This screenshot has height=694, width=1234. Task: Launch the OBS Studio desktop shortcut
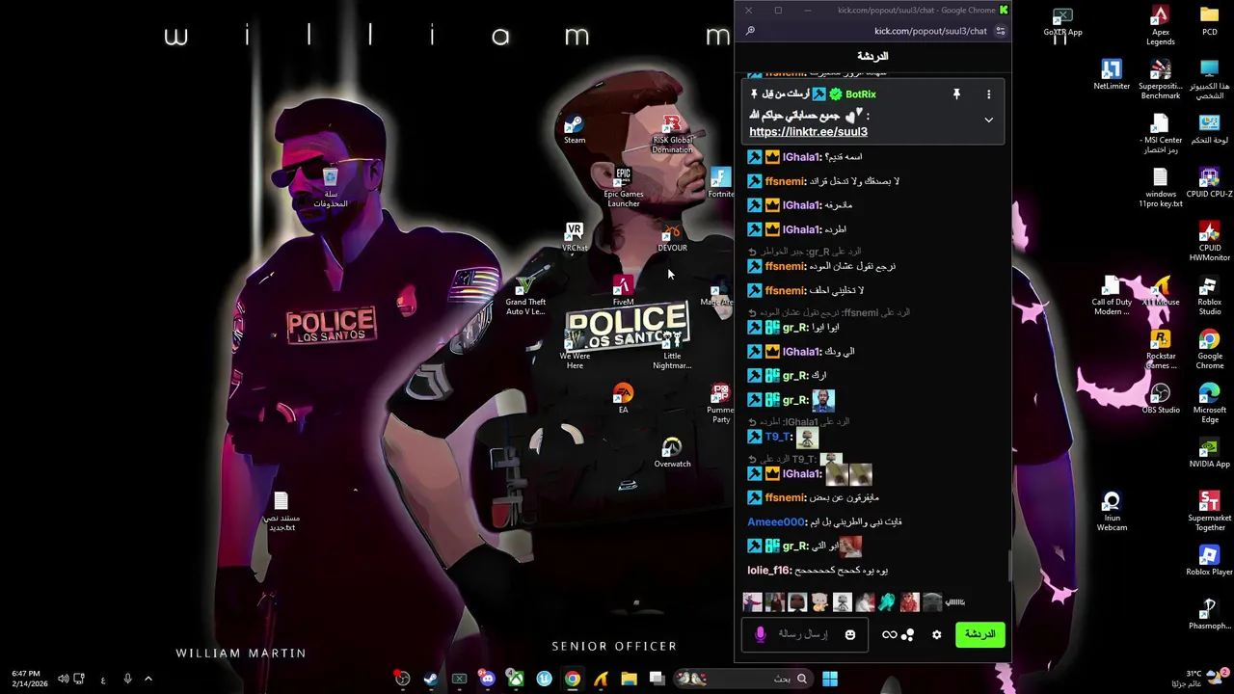(1160, 399)
